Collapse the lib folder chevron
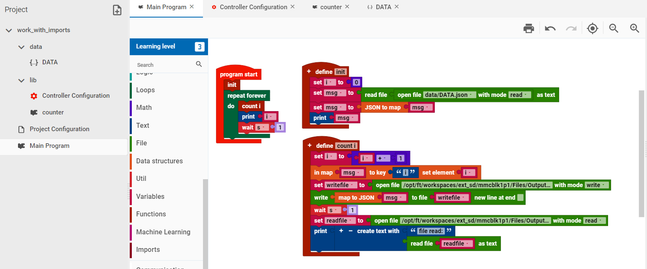The height and width of the screenshot is (269, 647). point(21,81)
